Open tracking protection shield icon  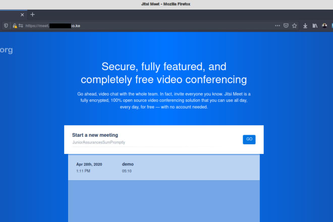(6, 26)
